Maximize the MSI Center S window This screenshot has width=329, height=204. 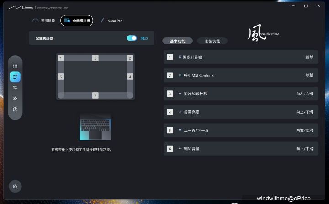(x=306, y=6)
